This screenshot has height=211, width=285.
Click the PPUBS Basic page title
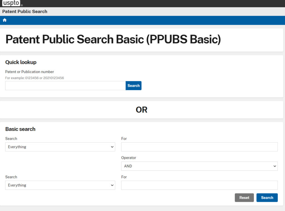[113, 40]
